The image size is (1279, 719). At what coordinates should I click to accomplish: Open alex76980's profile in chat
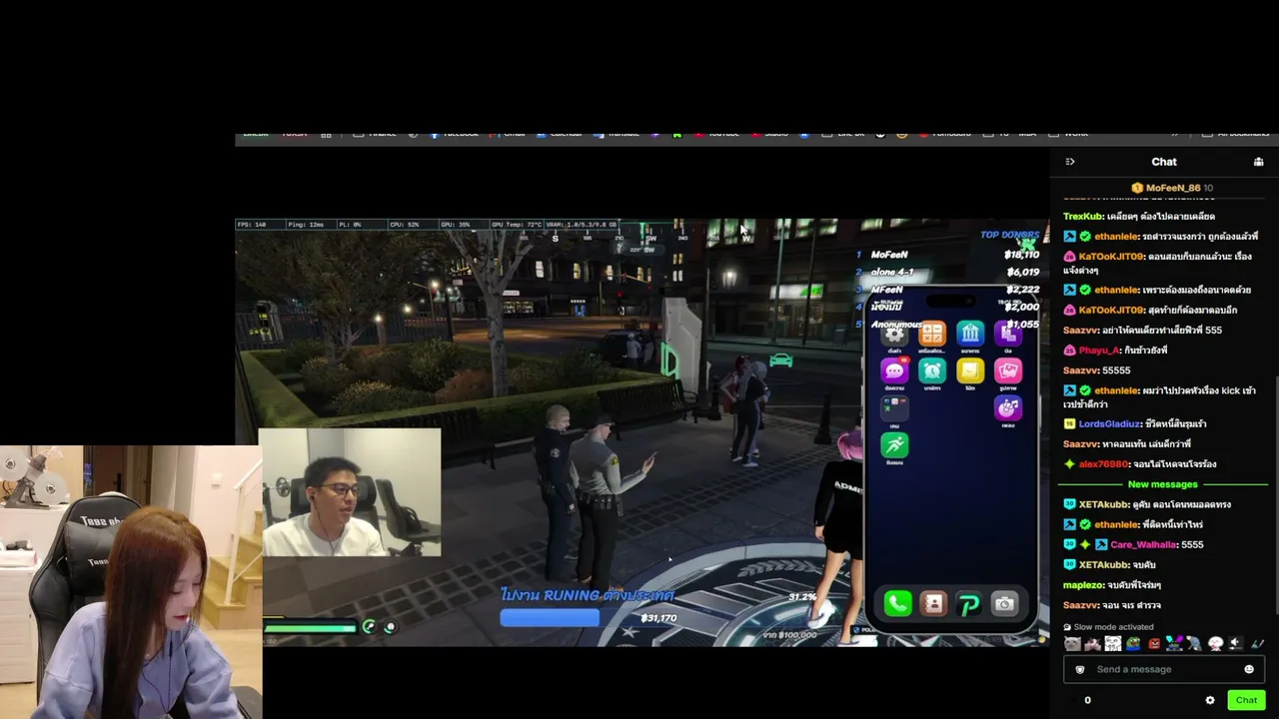point(1103,464)
